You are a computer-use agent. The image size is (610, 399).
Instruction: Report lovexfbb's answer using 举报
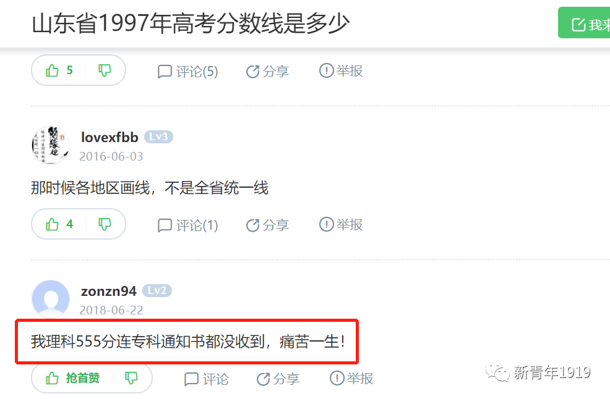[x=341, y=225]
